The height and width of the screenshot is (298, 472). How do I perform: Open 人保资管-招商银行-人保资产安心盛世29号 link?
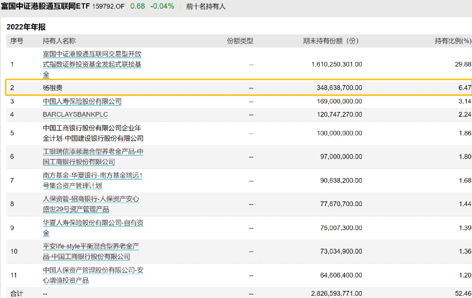coord(91,204)
